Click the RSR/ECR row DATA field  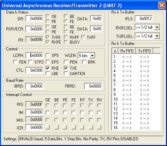(96, 29)
